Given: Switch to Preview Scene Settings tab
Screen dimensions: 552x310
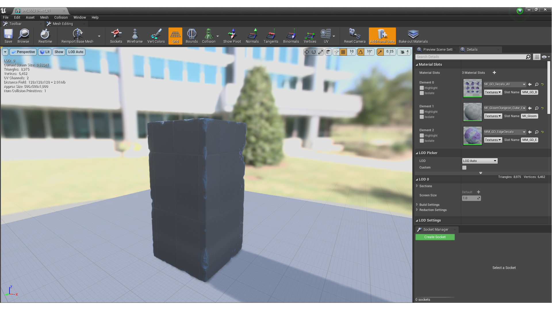Looking at the screenshot, I should (x=437, y=50).
